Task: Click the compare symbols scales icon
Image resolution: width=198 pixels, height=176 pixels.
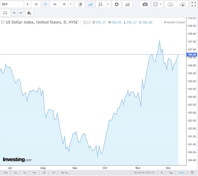Action: [5, 13]
